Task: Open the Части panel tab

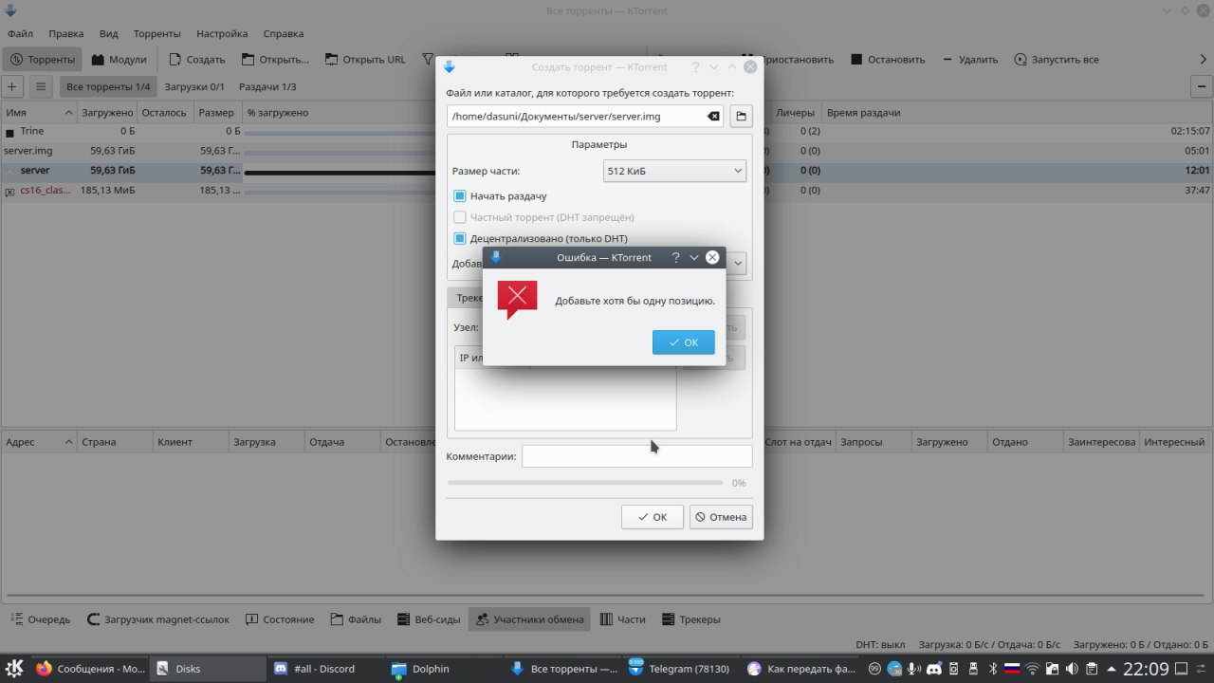Action: (621, 619)
